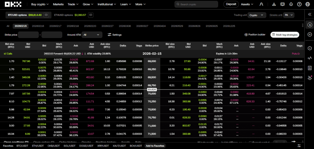Open the Assets dropdown
The width and height of the screenshot is (314, 149).
click(x=247, y=4)
